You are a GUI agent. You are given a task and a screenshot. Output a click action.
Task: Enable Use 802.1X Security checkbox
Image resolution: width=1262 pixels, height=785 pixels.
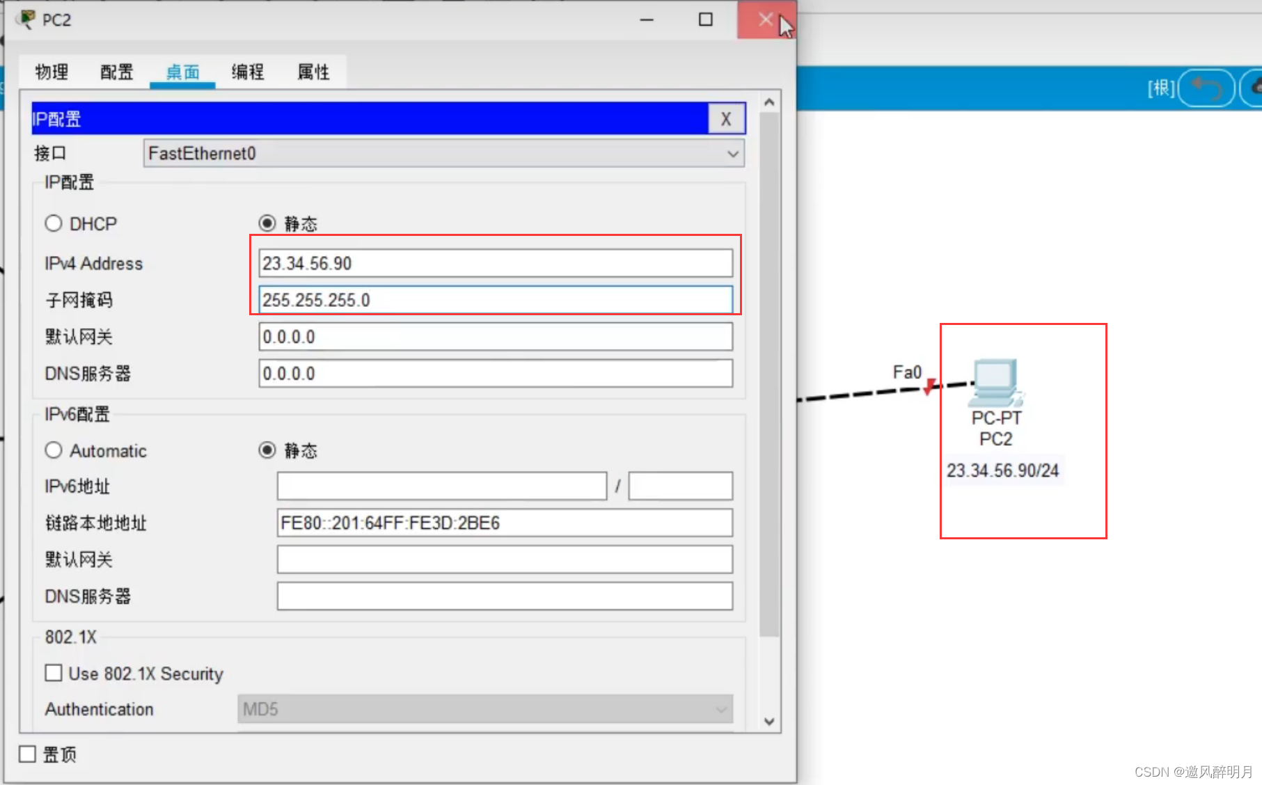pos(54,673)
